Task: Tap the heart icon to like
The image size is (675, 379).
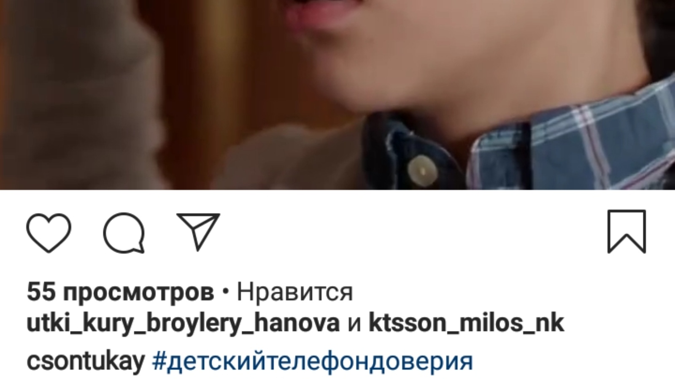Action: 49,233
